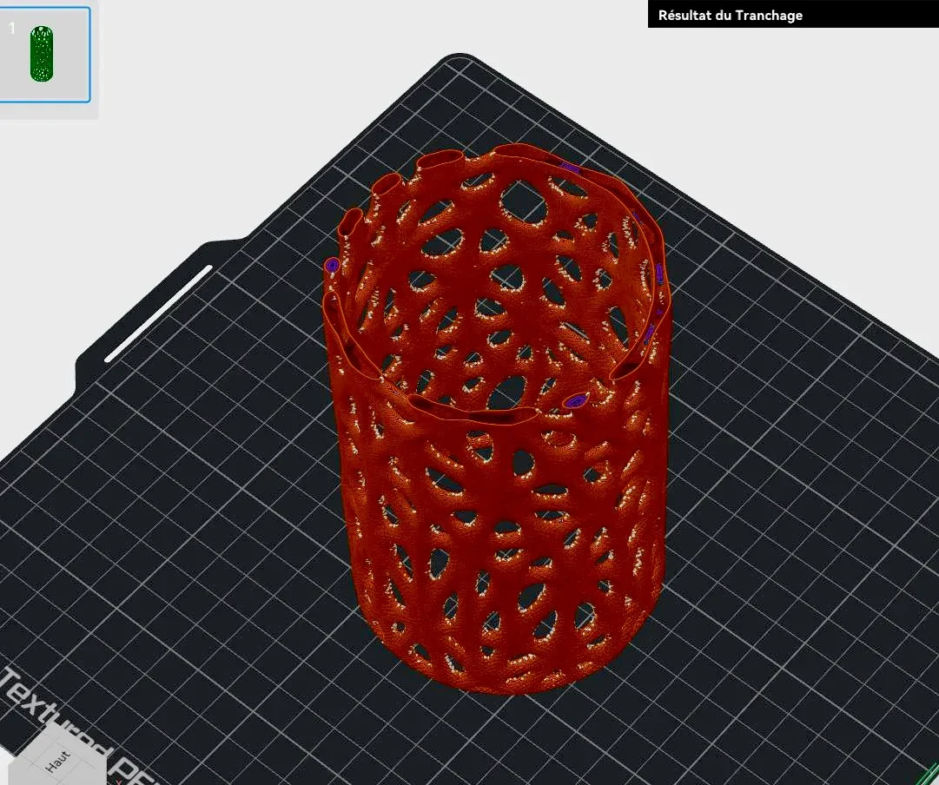Select the plate 1 thumbnail

pyautogui.click(x=44, y=55)
